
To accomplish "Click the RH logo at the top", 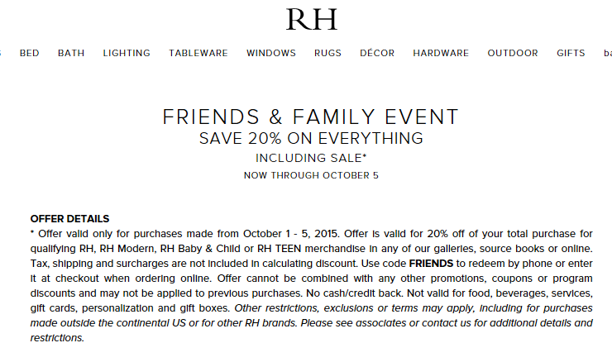I will (x=312, y=19).
